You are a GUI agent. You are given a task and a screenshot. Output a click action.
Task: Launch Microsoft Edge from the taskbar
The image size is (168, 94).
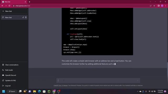[39, 91]
